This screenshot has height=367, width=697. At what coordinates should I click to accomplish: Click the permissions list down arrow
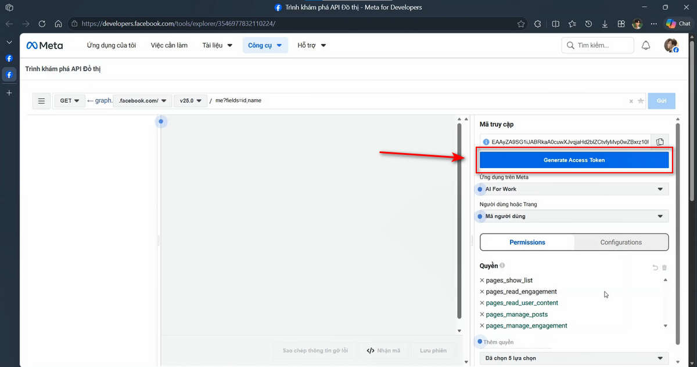666,326
